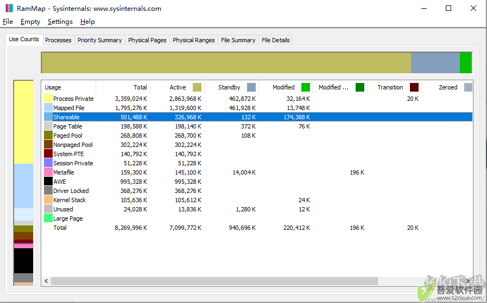Open the Help menu
This screenshot has height=303, width=487.
[87, 22]
